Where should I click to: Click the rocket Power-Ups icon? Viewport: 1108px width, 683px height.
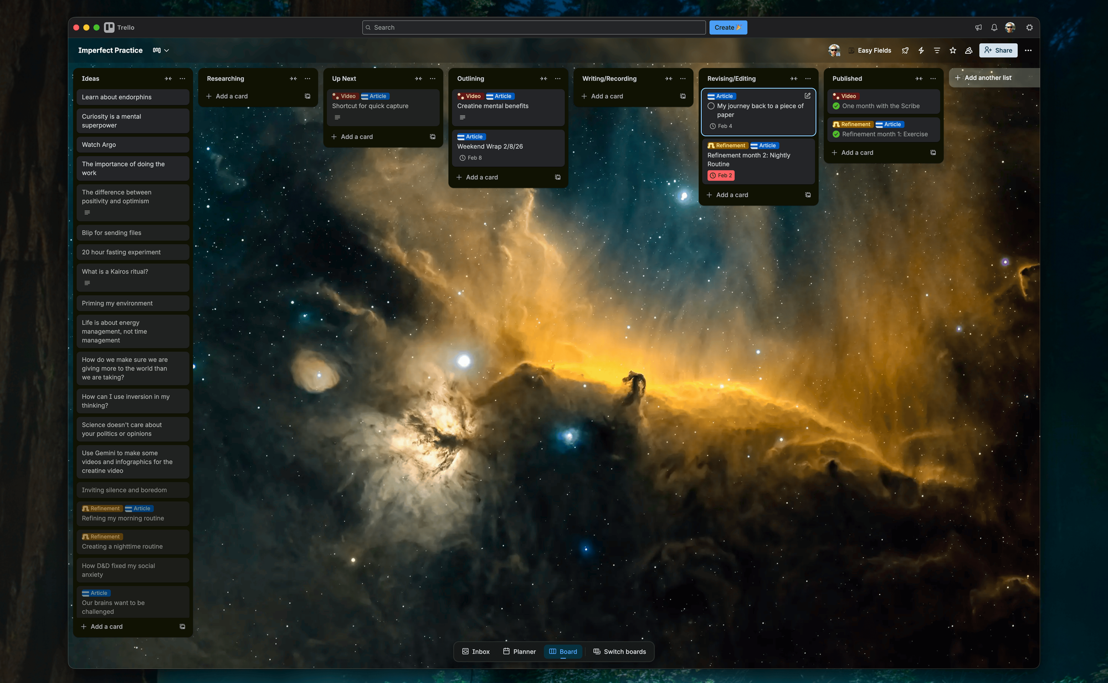(x=905, y=50)
